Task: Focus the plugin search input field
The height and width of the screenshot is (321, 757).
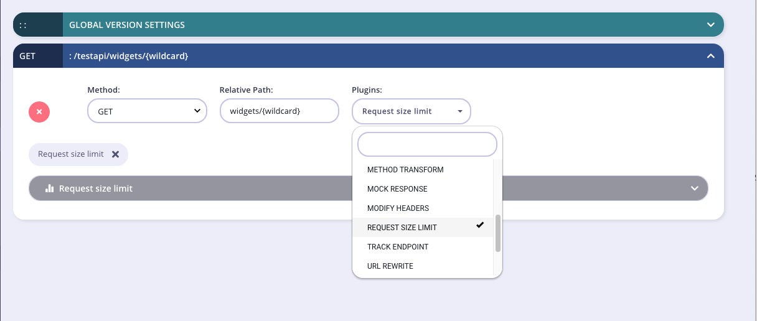Action: 427,144
